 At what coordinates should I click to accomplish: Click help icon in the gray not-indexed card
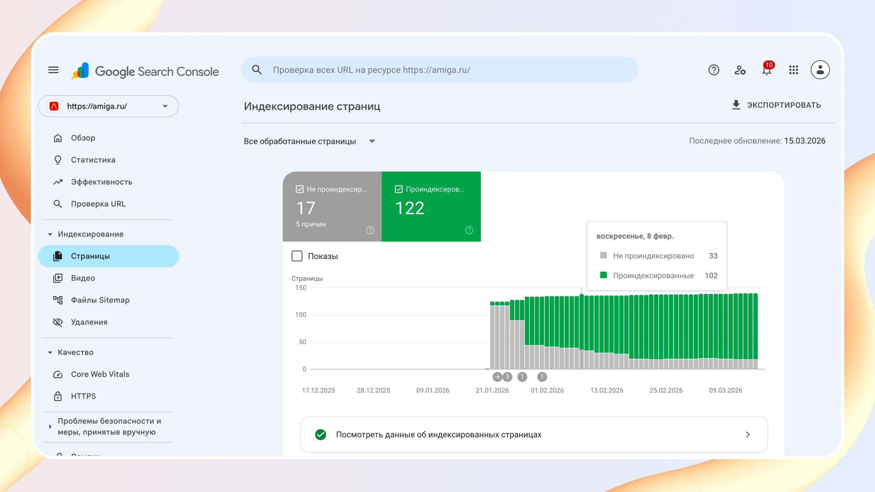[370, 230]
